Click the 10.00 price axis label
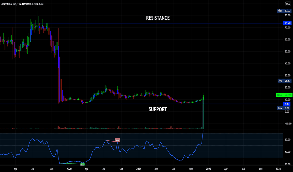The image size is (293, 172). point(287,100)
